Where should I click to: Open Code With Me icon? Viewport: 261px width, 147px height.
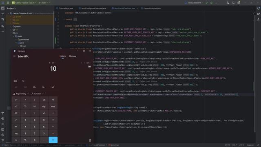(228, 3)
